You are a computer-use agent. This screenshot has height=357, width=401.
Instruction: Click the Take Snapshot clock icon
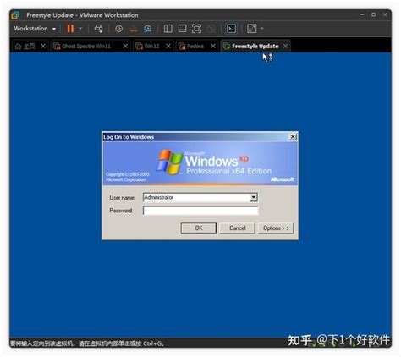118,29
